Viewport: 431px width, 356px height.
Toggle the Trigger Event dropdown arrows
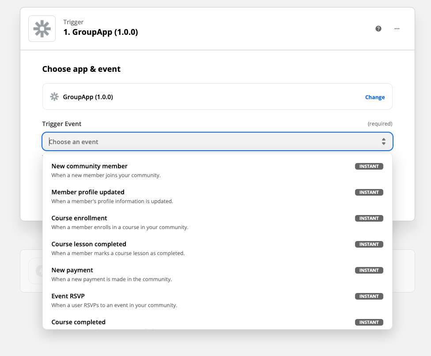point(384,142)
